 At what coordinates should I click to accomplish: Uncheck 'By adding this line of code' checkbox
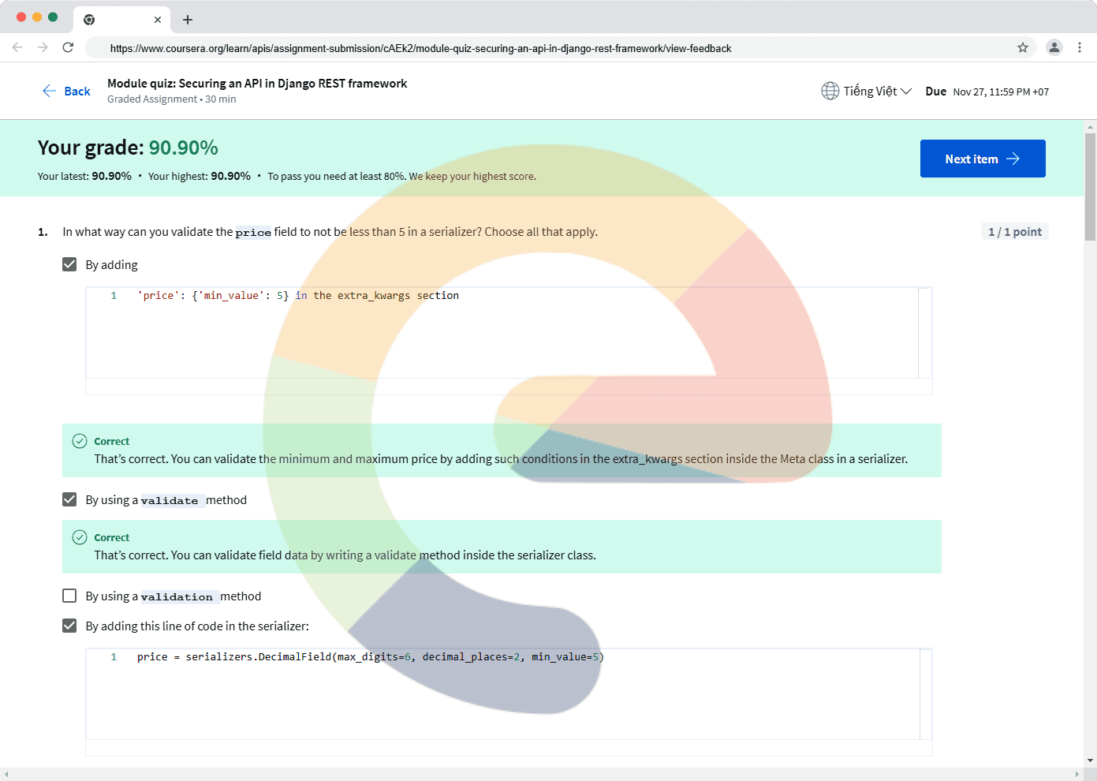point(69,626)
